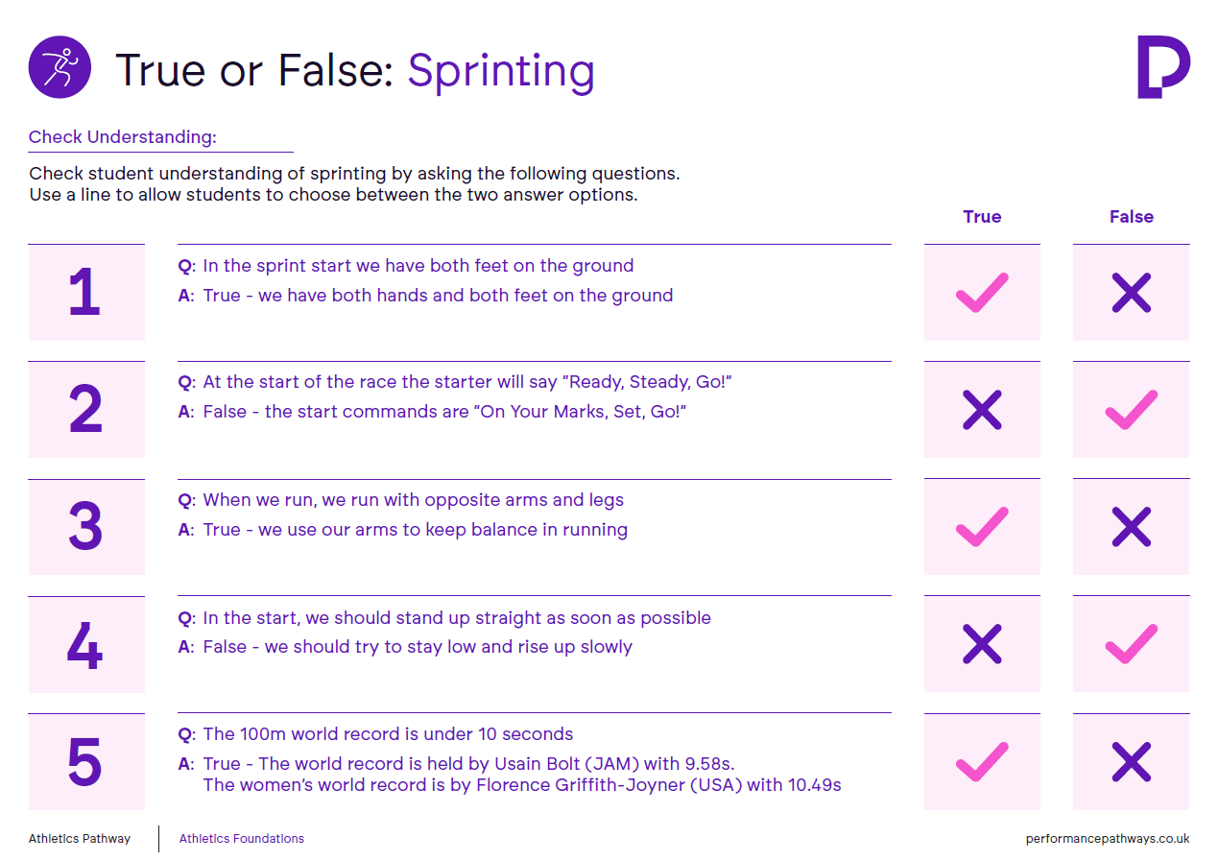Click the False column header
This screenshot has width=1219, height=861.
tap(1132, 217)
